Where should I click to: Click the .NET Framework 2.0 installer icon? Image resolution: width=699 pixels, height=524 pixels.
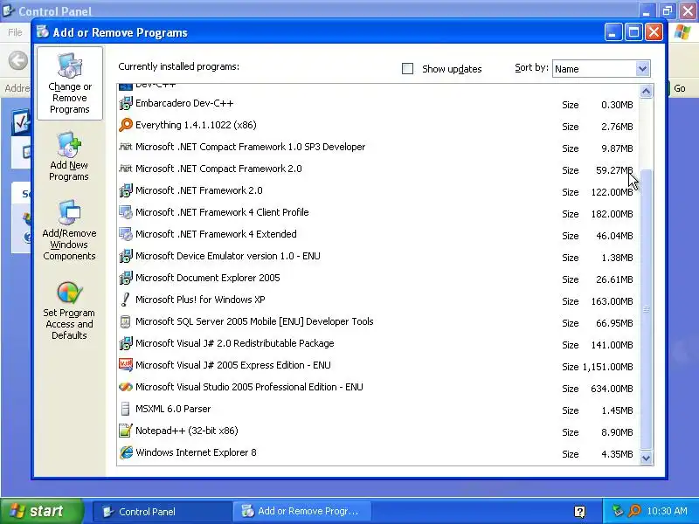pyautogui.click(x=126, y=190)
